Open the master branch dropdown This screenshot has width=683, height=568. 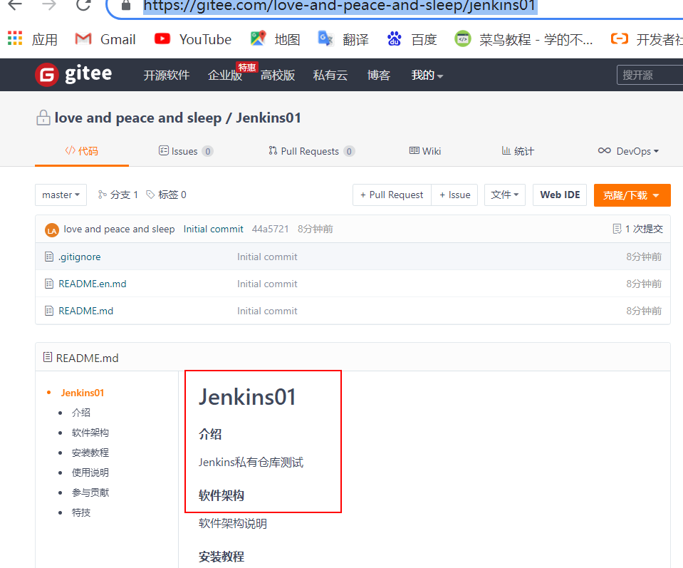click(61, 194)
